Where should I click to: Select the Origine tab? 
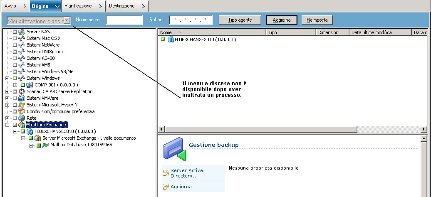[46, 6]
